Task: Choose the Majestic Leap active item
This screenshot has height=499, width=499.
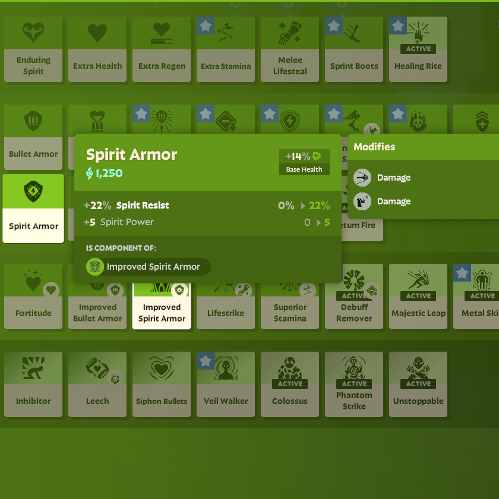Action: (418, 296)
